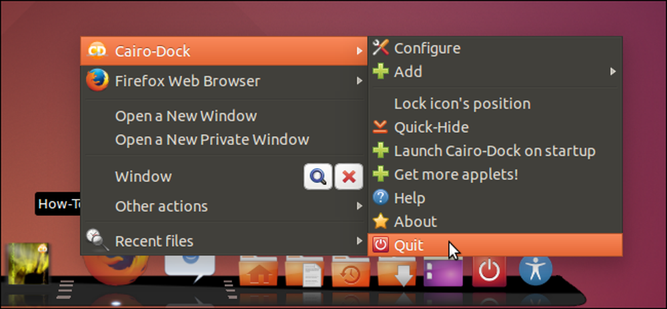Toggle Lock icon's position
The height and width of the screenshot is (309, 667).
tap(495, 103)
